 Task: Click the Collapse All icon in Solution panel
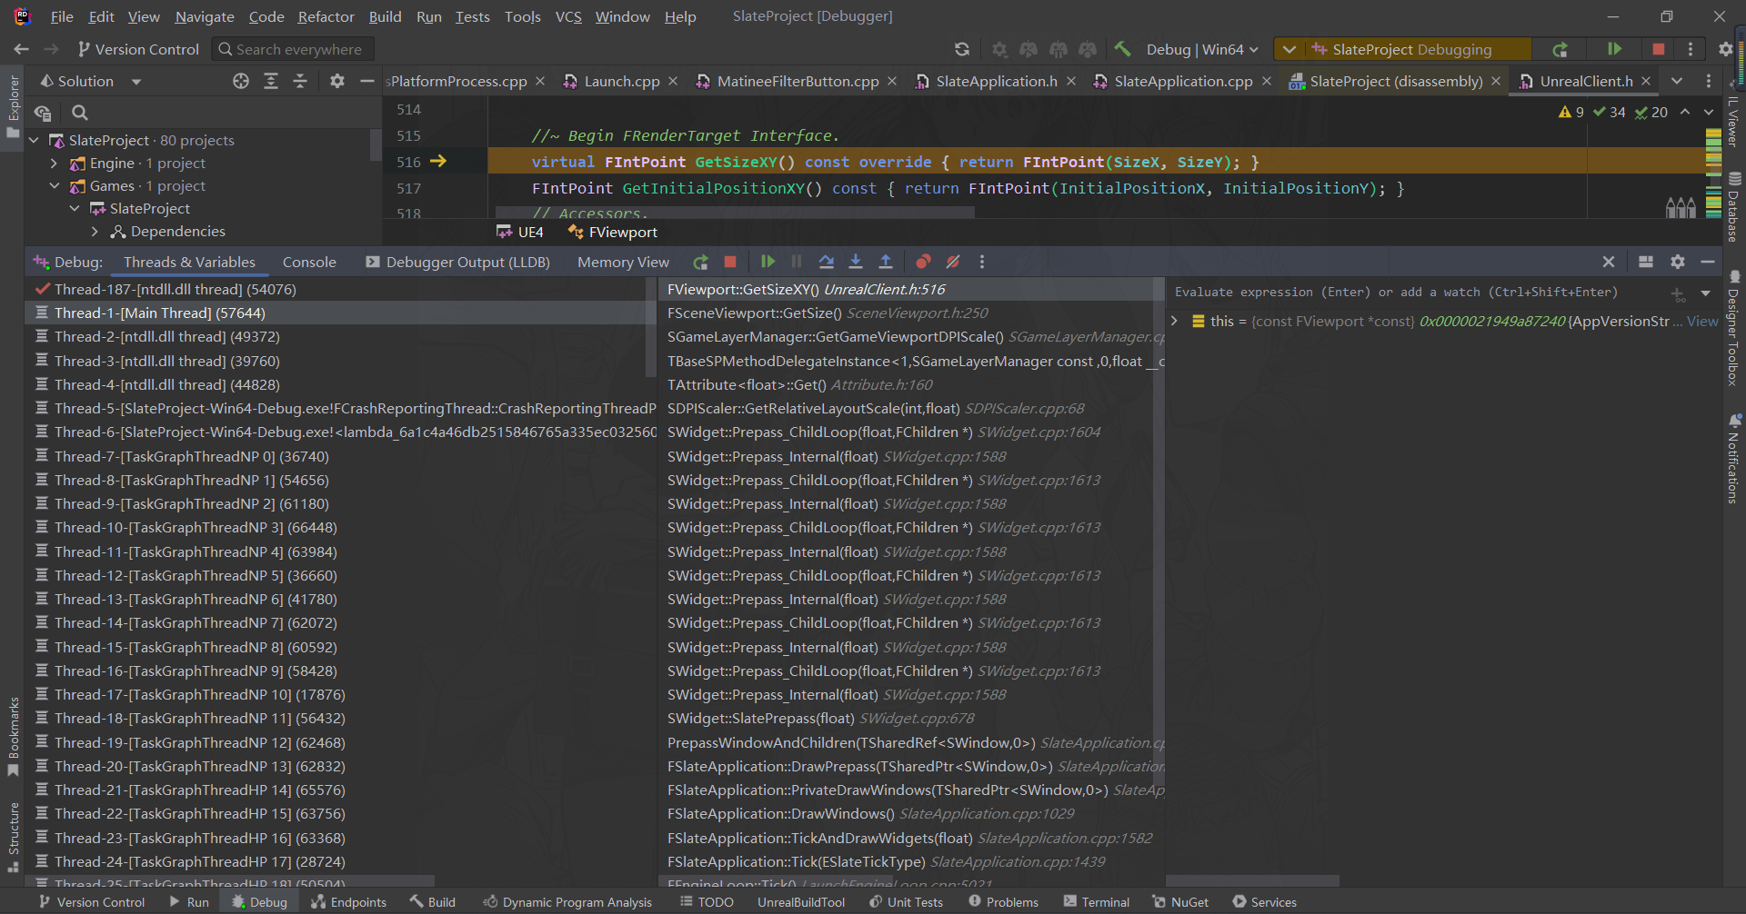(x=300, y=81)
